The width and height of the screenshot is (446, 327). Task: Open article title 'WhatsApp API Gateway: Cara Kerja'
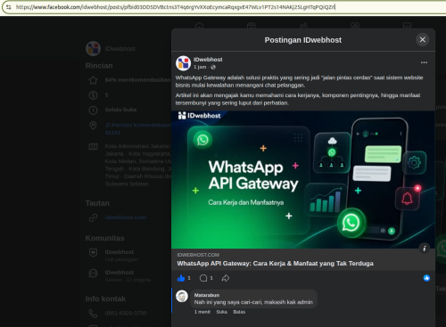coord(276,264)
